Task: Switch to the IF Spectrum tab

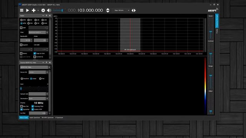Action: click(59, 118)
